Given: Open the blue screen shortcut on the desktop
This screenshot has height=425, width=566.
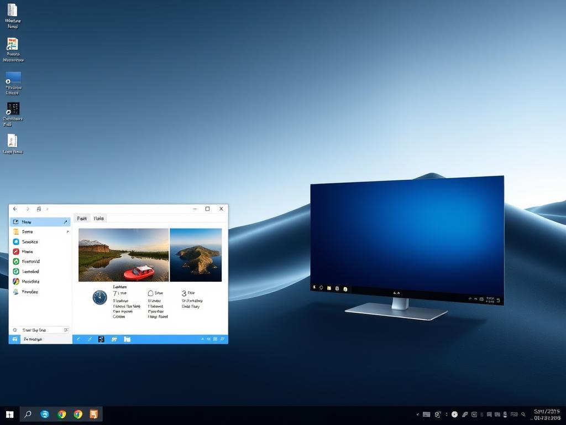Looking at the screenshot, I should click(x=13, y=83).
